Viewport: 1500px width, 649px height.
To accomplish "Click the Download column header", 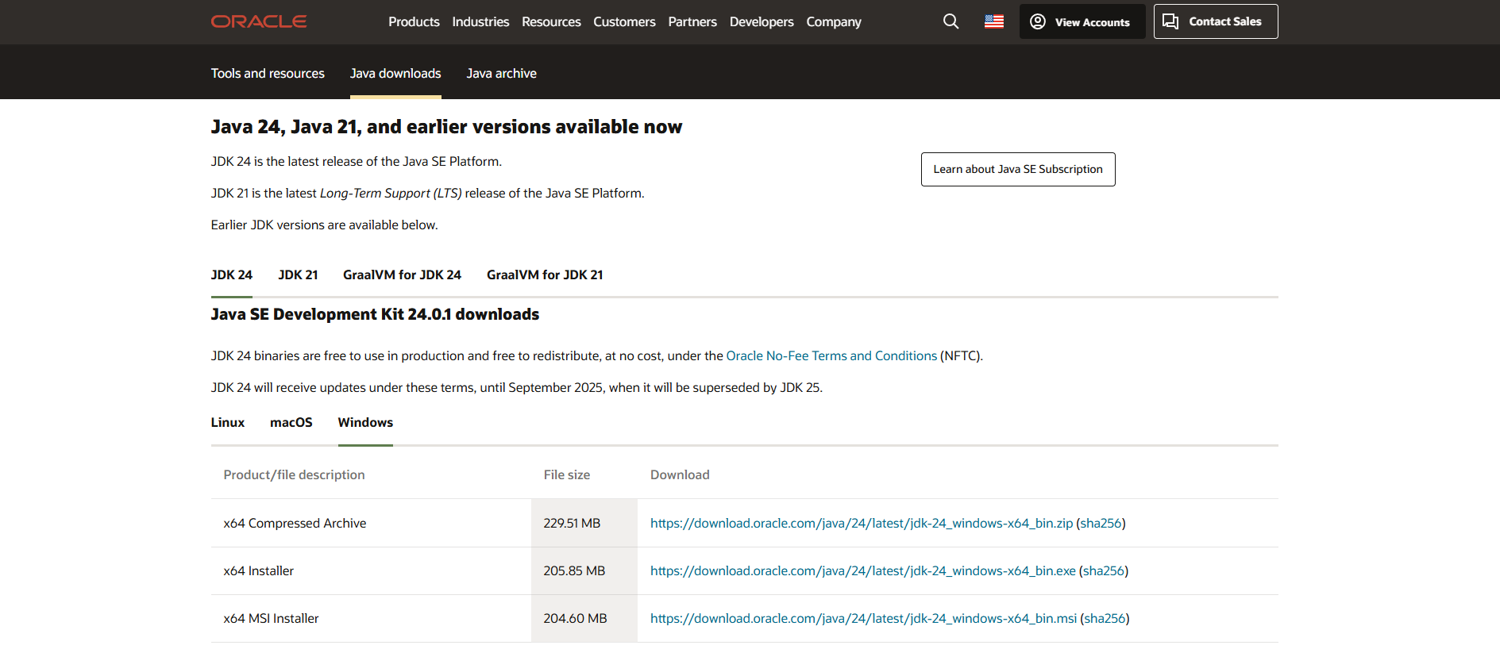I will click(680, 474).
